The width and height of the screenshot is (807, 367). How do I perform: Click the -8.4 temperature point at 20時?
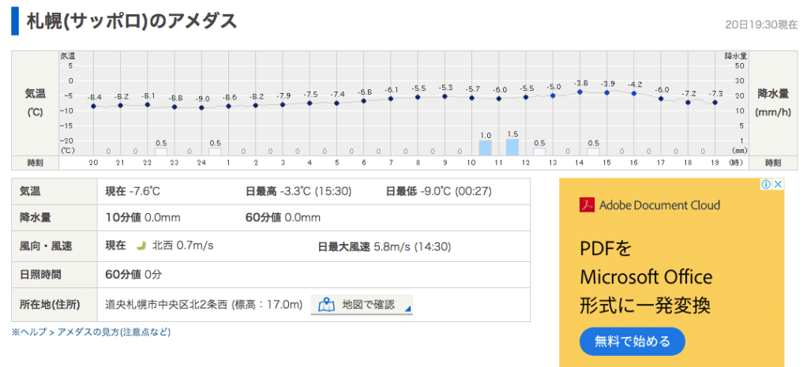pos(93,106)
